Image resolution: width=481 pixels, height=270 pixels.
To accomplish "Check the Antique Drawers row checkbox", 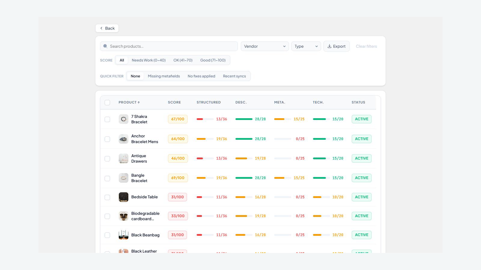I will coord(107,159).
